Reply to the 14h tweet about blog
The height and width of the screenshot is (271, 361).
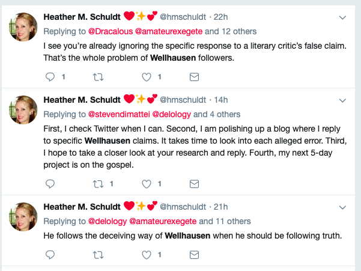50,183
